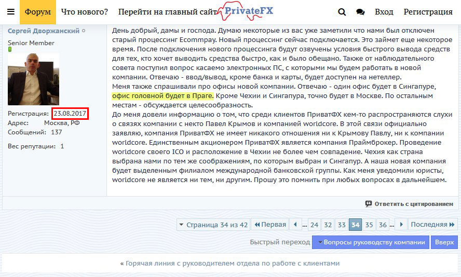
Task: Click the address Москва, РФ
Action: 62,123
